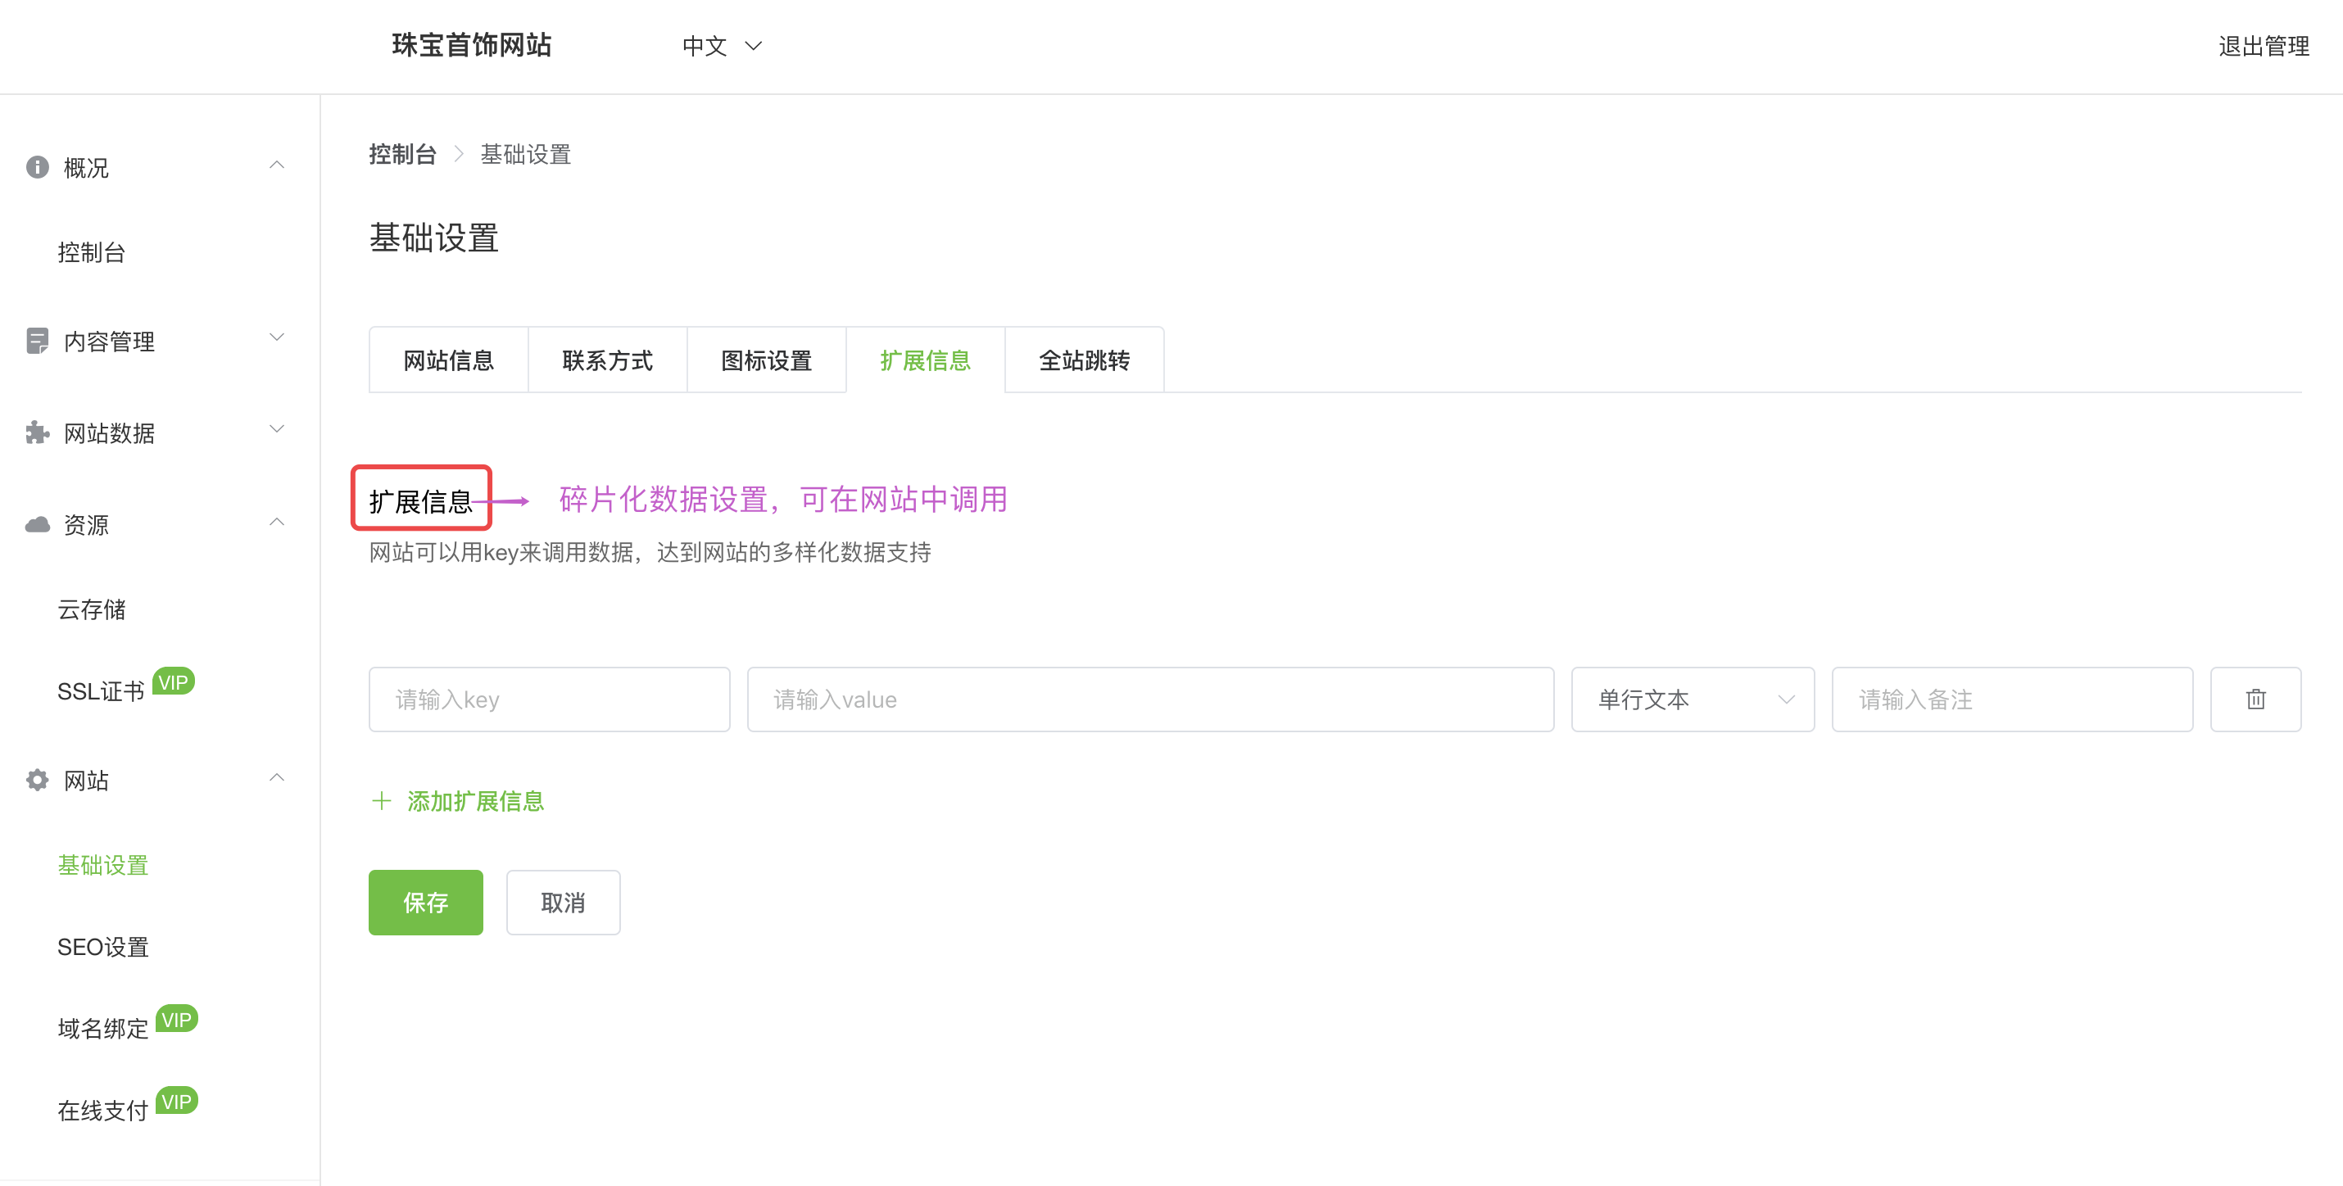Image resolution: width=2343 pixels, height=1186 pixels.
Task: Click the 内容管理 sidebar label
Action: tap(109, 342)
